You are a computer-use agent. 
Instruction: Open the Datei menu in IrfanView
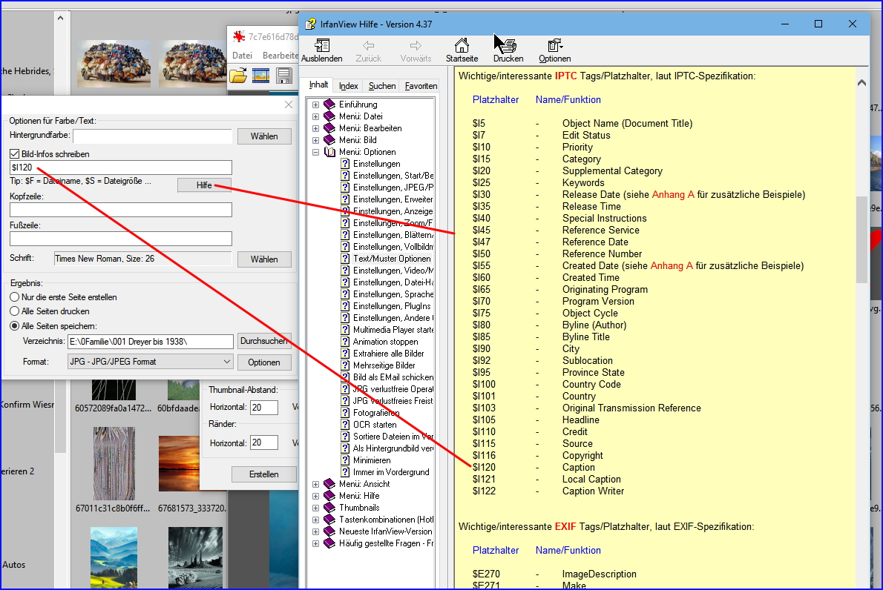click(x=242, y=55)
